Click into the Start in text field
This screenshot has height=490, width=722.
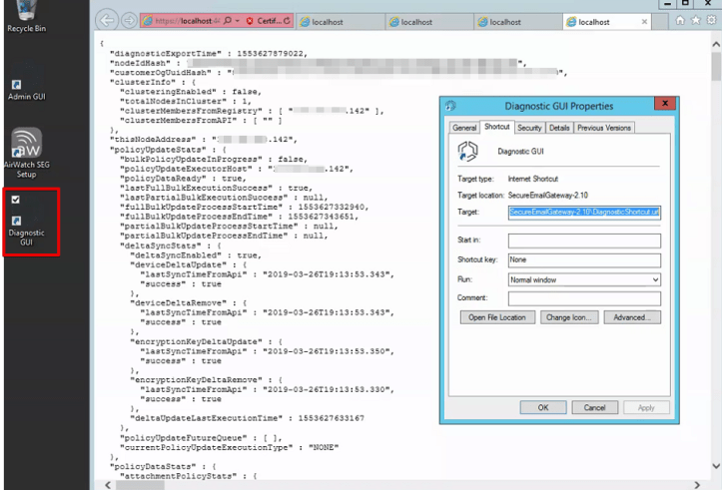pos(584,241)
